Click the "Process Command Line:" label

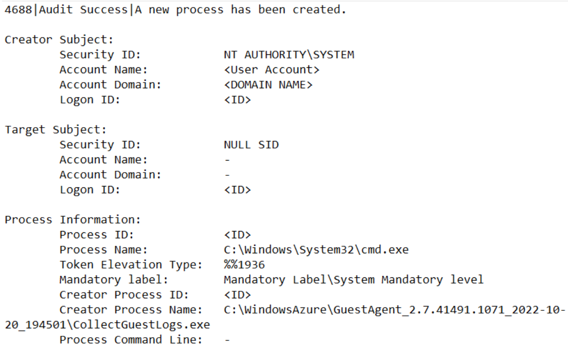[x=131, y=340]
